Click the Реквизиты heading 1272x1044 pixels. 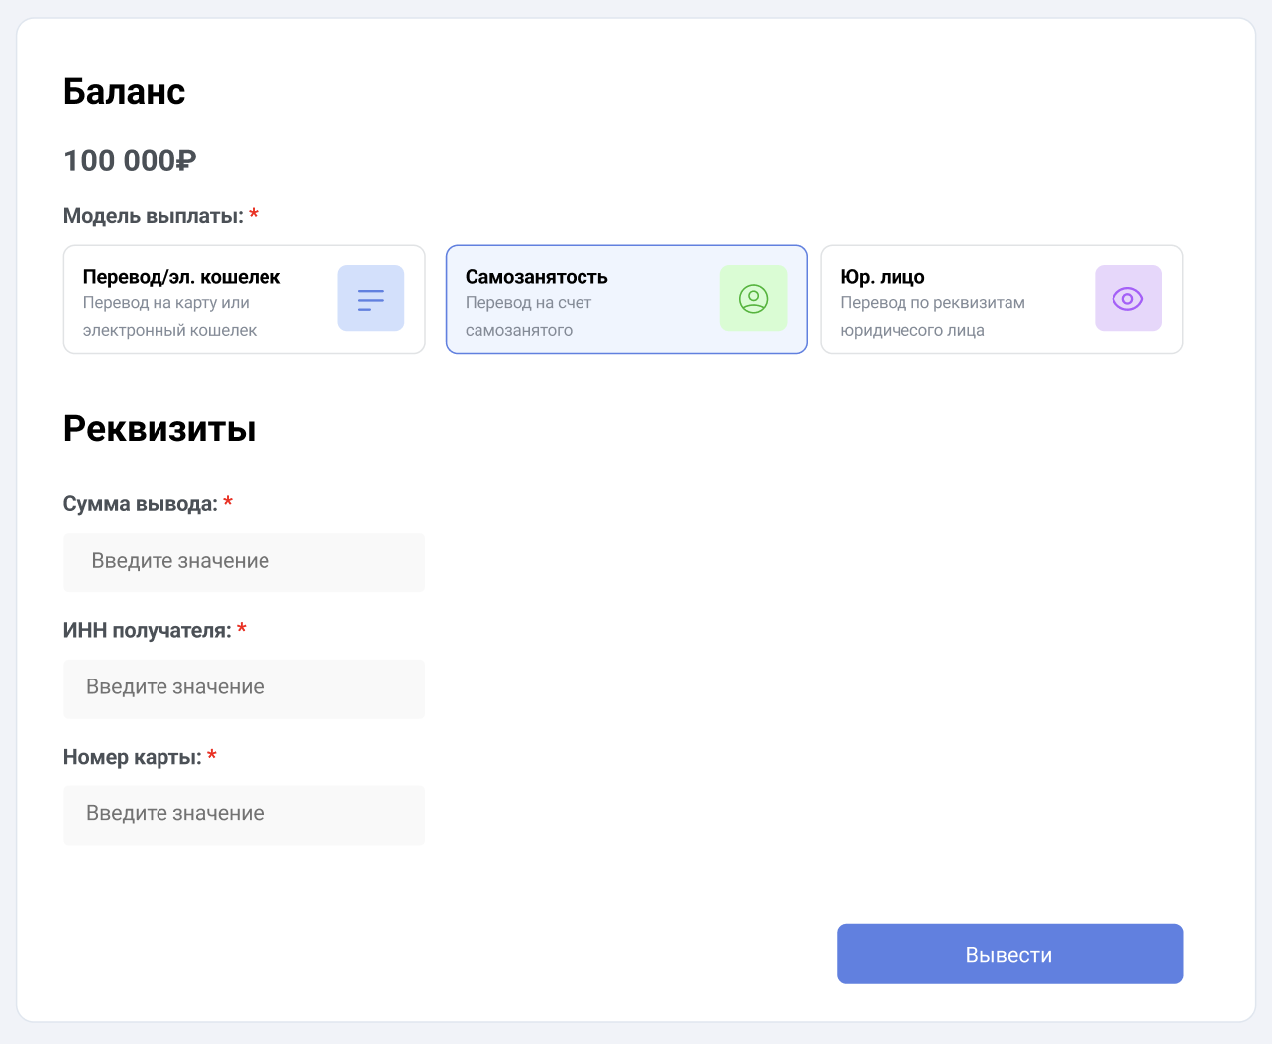pos(159,429)
